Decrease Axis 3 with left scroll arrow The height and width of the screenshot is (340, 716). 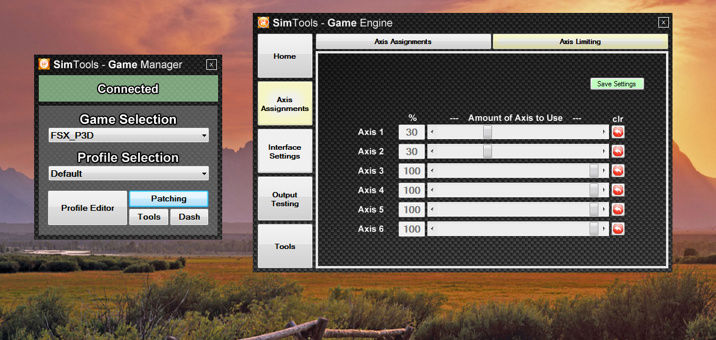pyautogui.click(x=433, y=171)
